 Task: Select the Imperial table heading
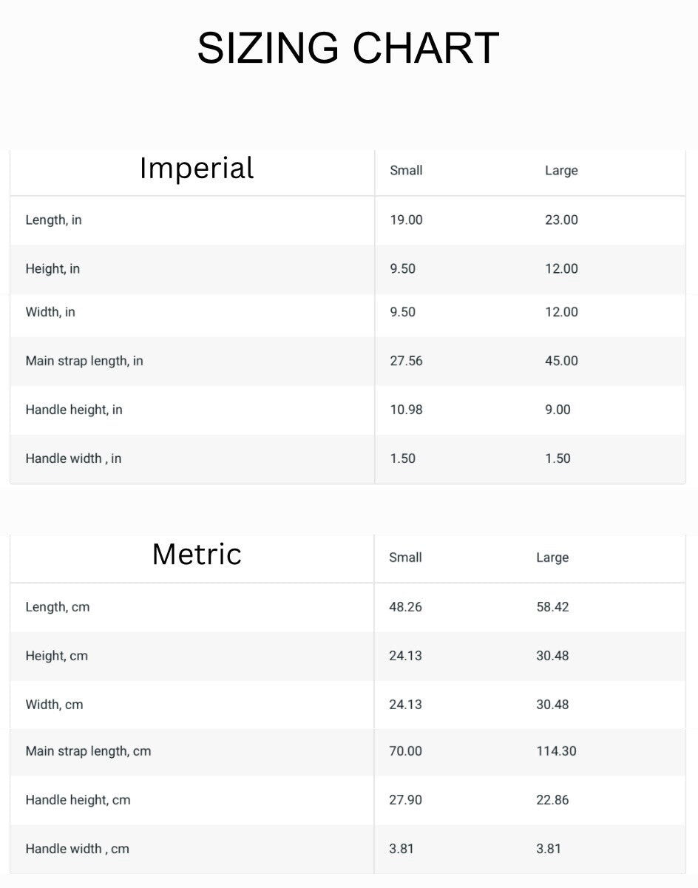(197, 168)
